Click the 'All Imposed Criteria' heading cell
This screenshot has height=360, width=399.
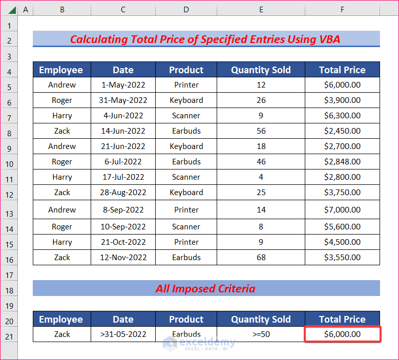pyautogui.click(x=206, y=288)
